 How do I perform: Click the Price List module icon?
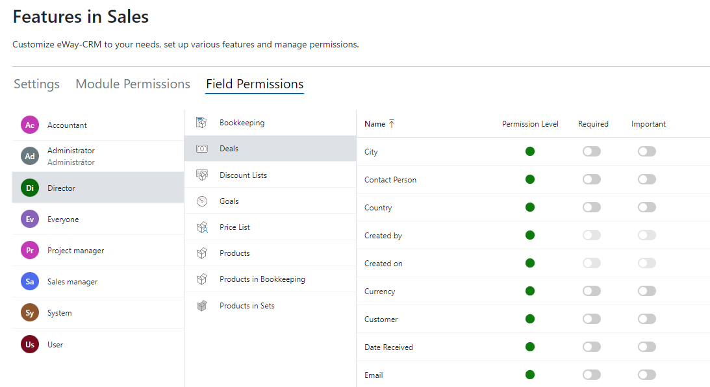(x=202, y=227)
